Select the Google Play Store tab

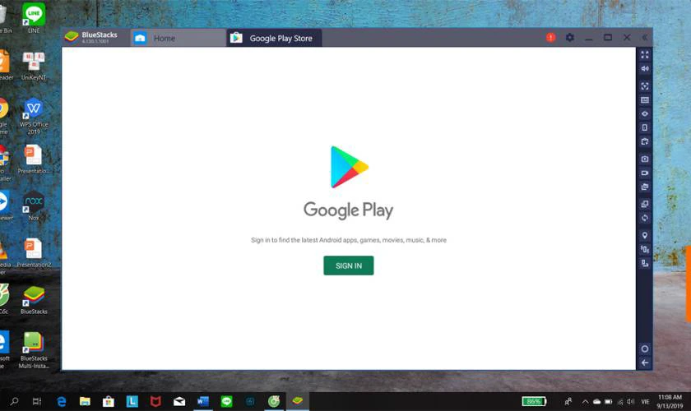tap(274, 39)
